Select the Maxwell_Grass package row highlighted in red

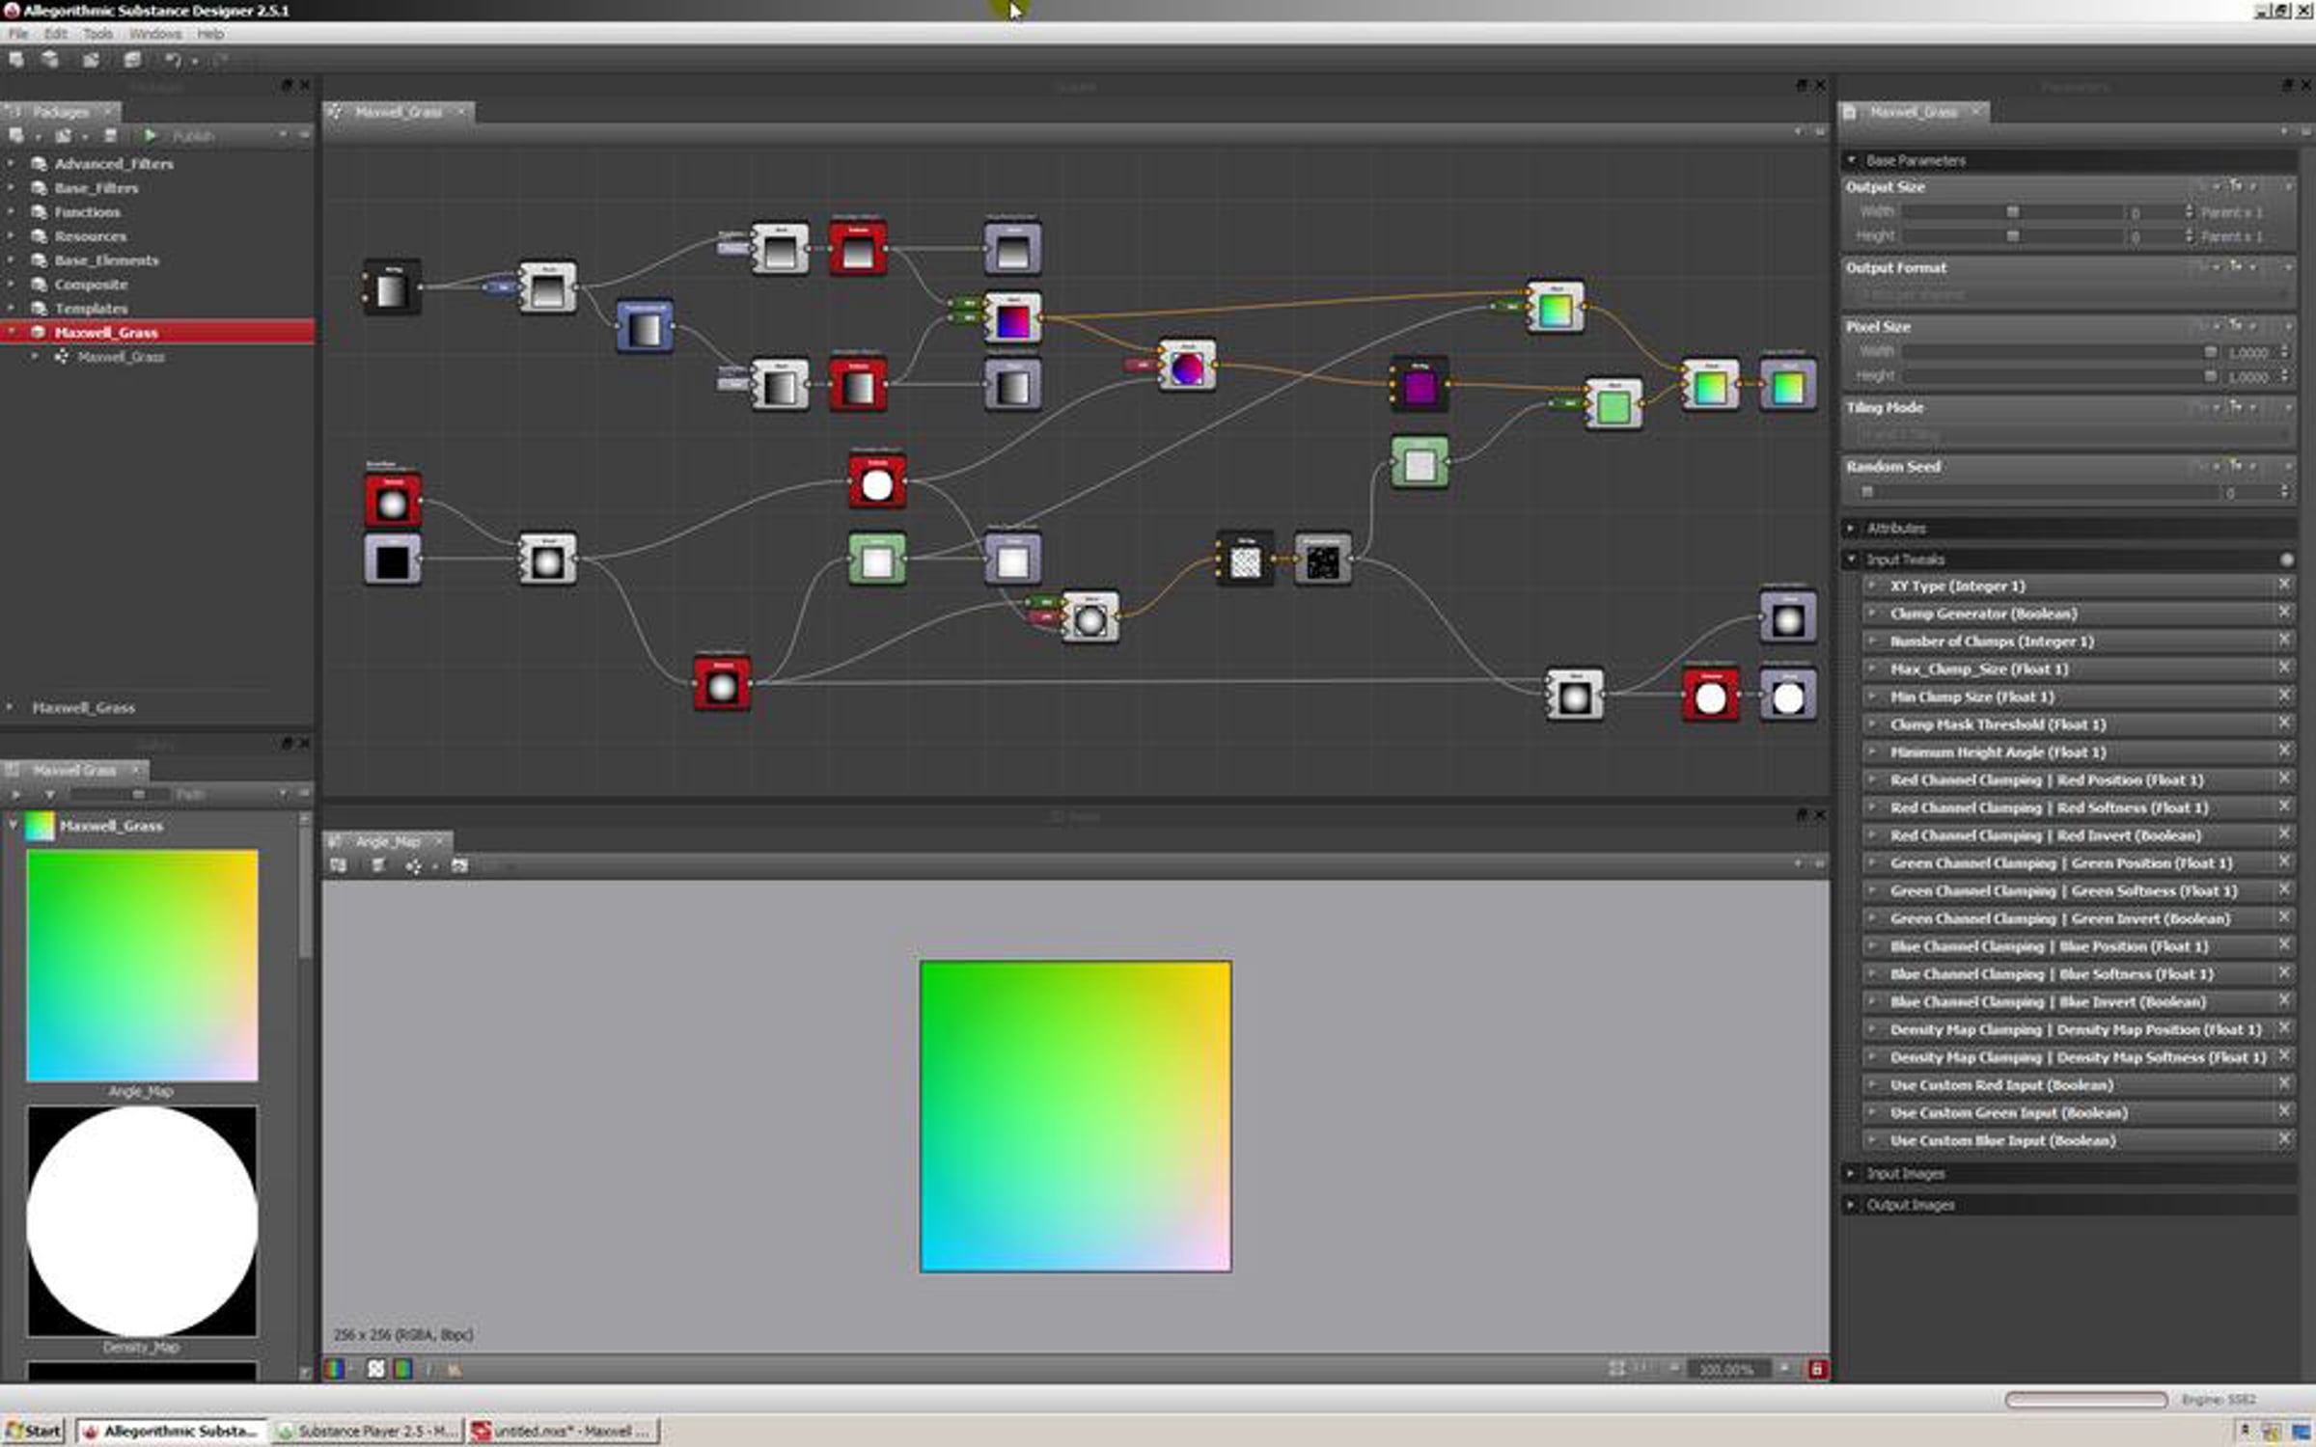point(157,332)
